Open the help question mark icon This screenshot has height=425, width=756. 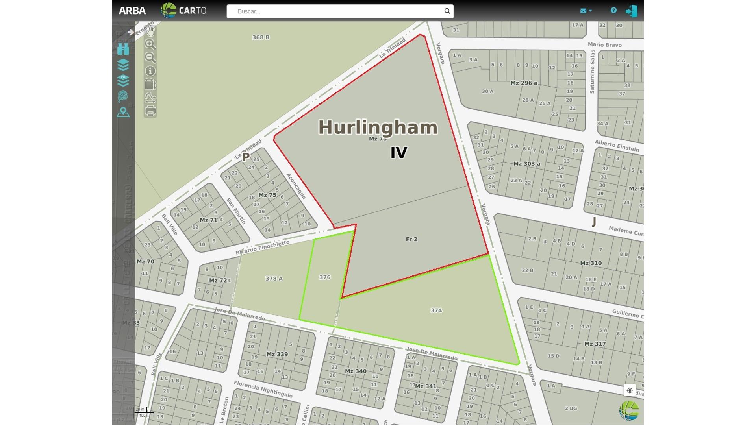[613, 11]
